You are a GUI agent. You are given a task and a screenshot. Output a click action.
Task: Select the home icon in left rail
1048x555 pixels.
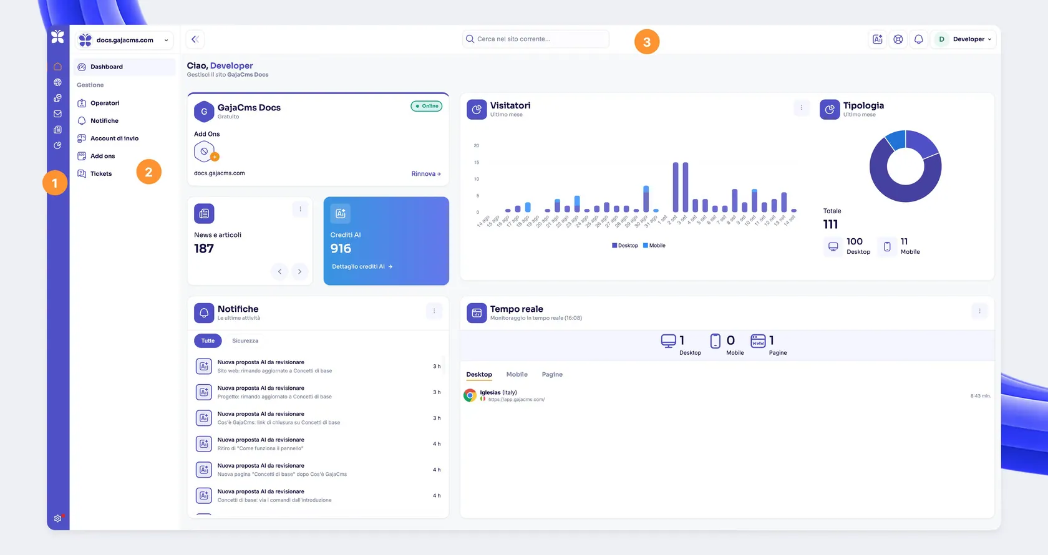tap(57, 67)
